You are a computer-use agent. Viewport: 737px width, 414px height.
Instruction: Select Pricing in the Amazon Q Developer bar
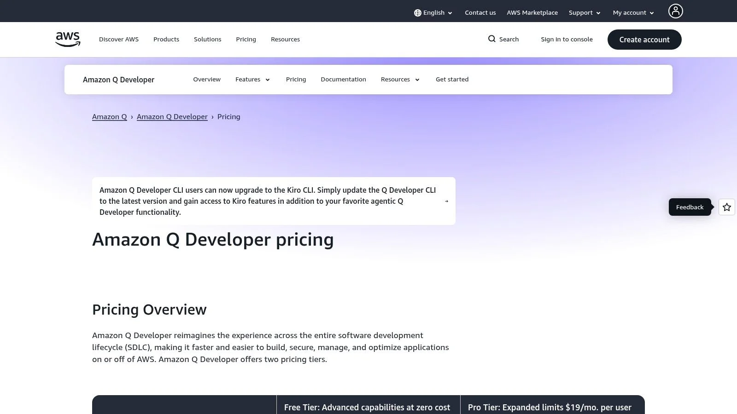tap(296, 80)
